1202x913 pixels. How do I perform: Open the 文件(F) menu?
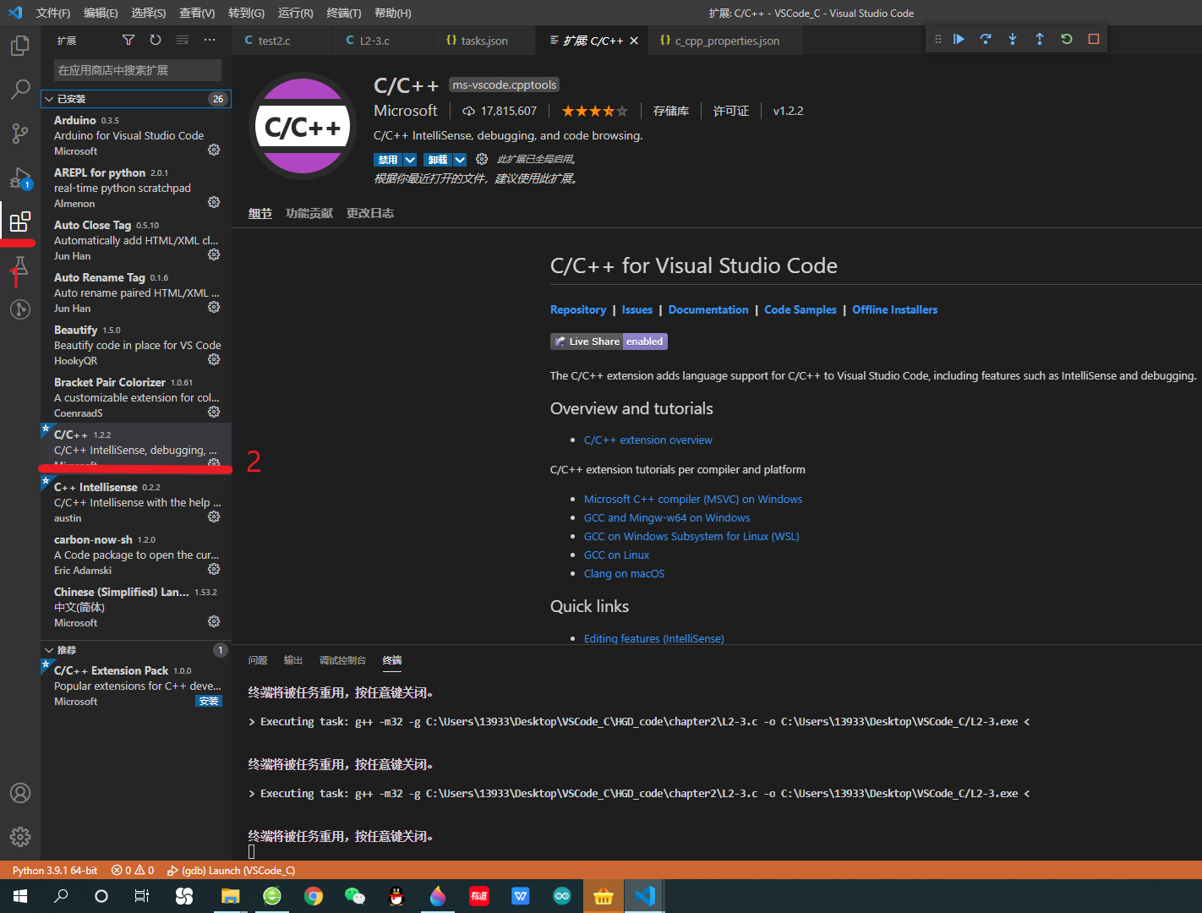click(x=53, y=13)
